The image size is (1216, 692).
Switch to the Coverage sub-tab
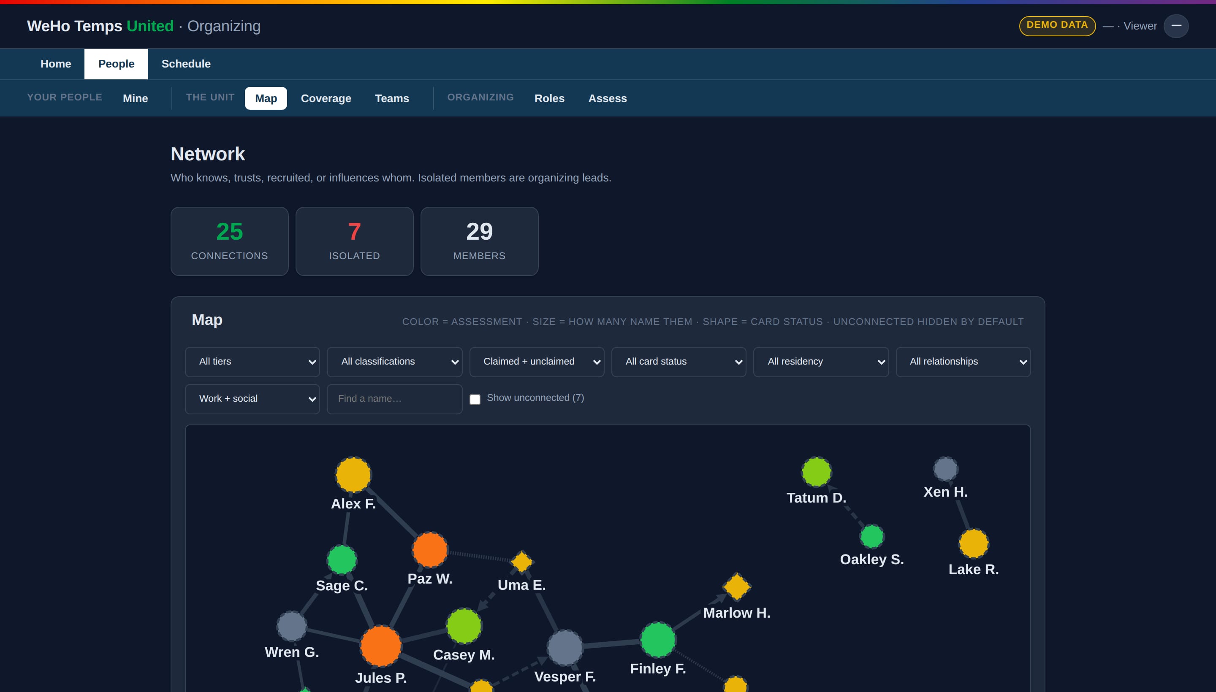(x=326, y=98)
